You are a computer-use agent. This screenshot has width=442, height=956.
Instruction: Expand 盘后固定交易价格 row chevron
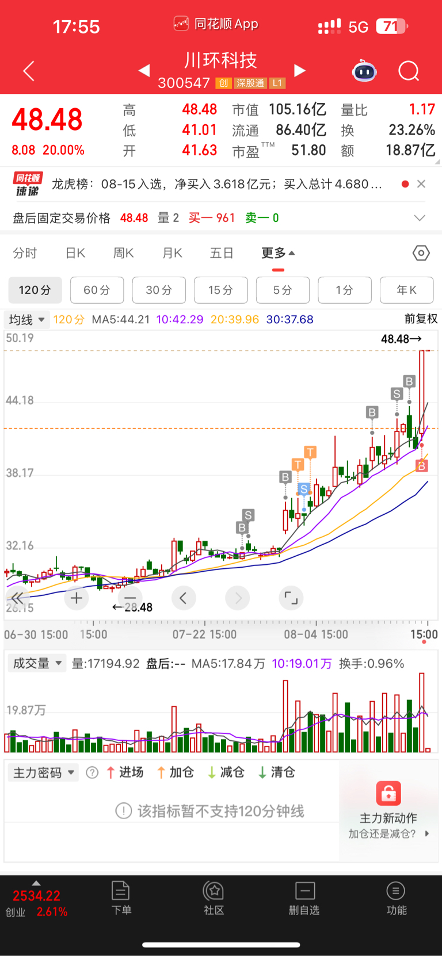pos(420,218)
